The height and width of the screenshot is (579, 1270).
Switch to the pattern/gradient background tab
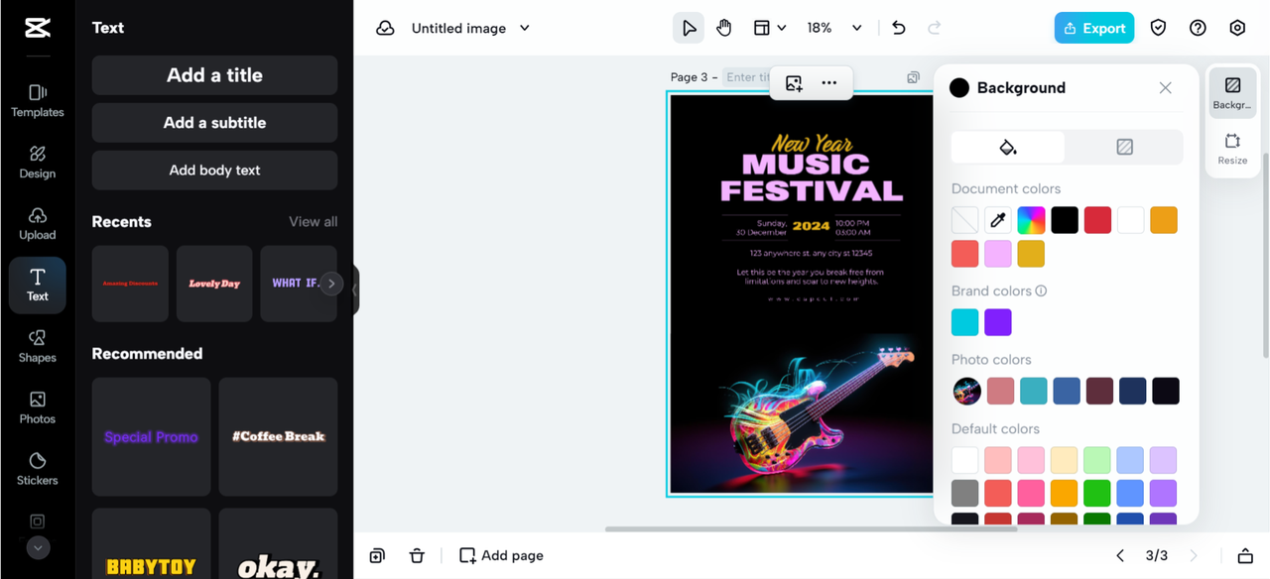point(1124,147)
